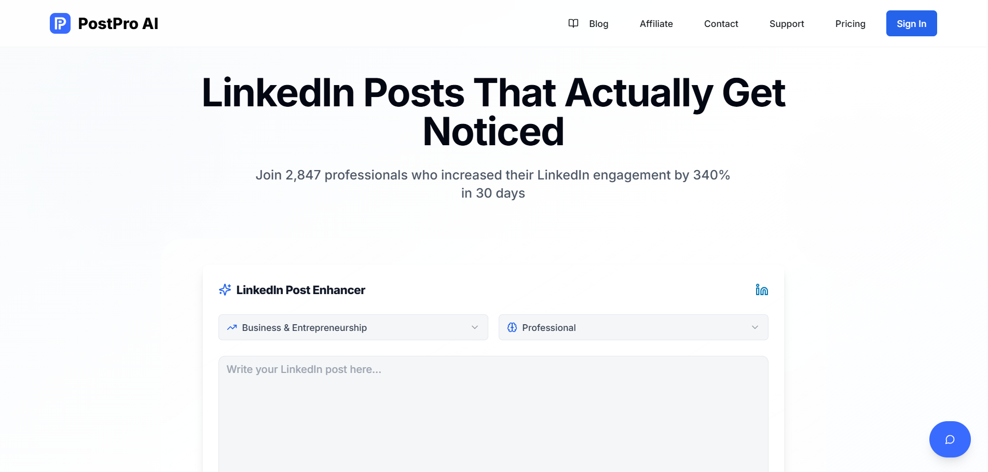Click the LinkedIn icon in the enhancer card
988x472 pixels.
coord(762,290)
